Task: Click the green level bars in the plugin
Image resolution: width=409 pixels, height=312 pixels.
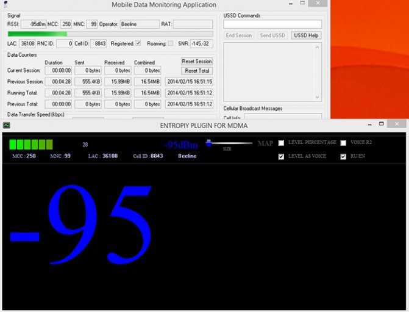Action: pyautogui.click(x=30, y=145)
